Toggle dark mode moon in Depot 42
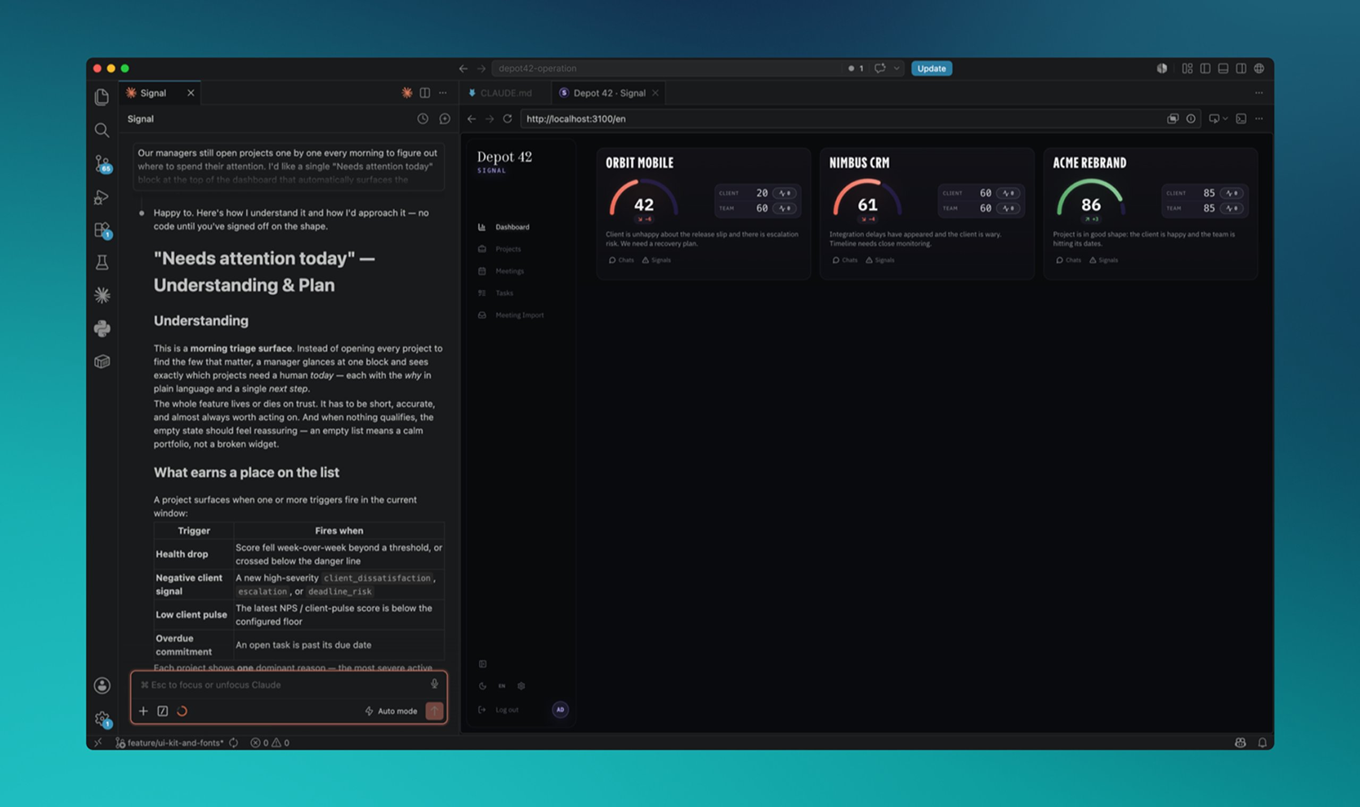This screenshot has height=807, width=1360. (x=482, y=686)
